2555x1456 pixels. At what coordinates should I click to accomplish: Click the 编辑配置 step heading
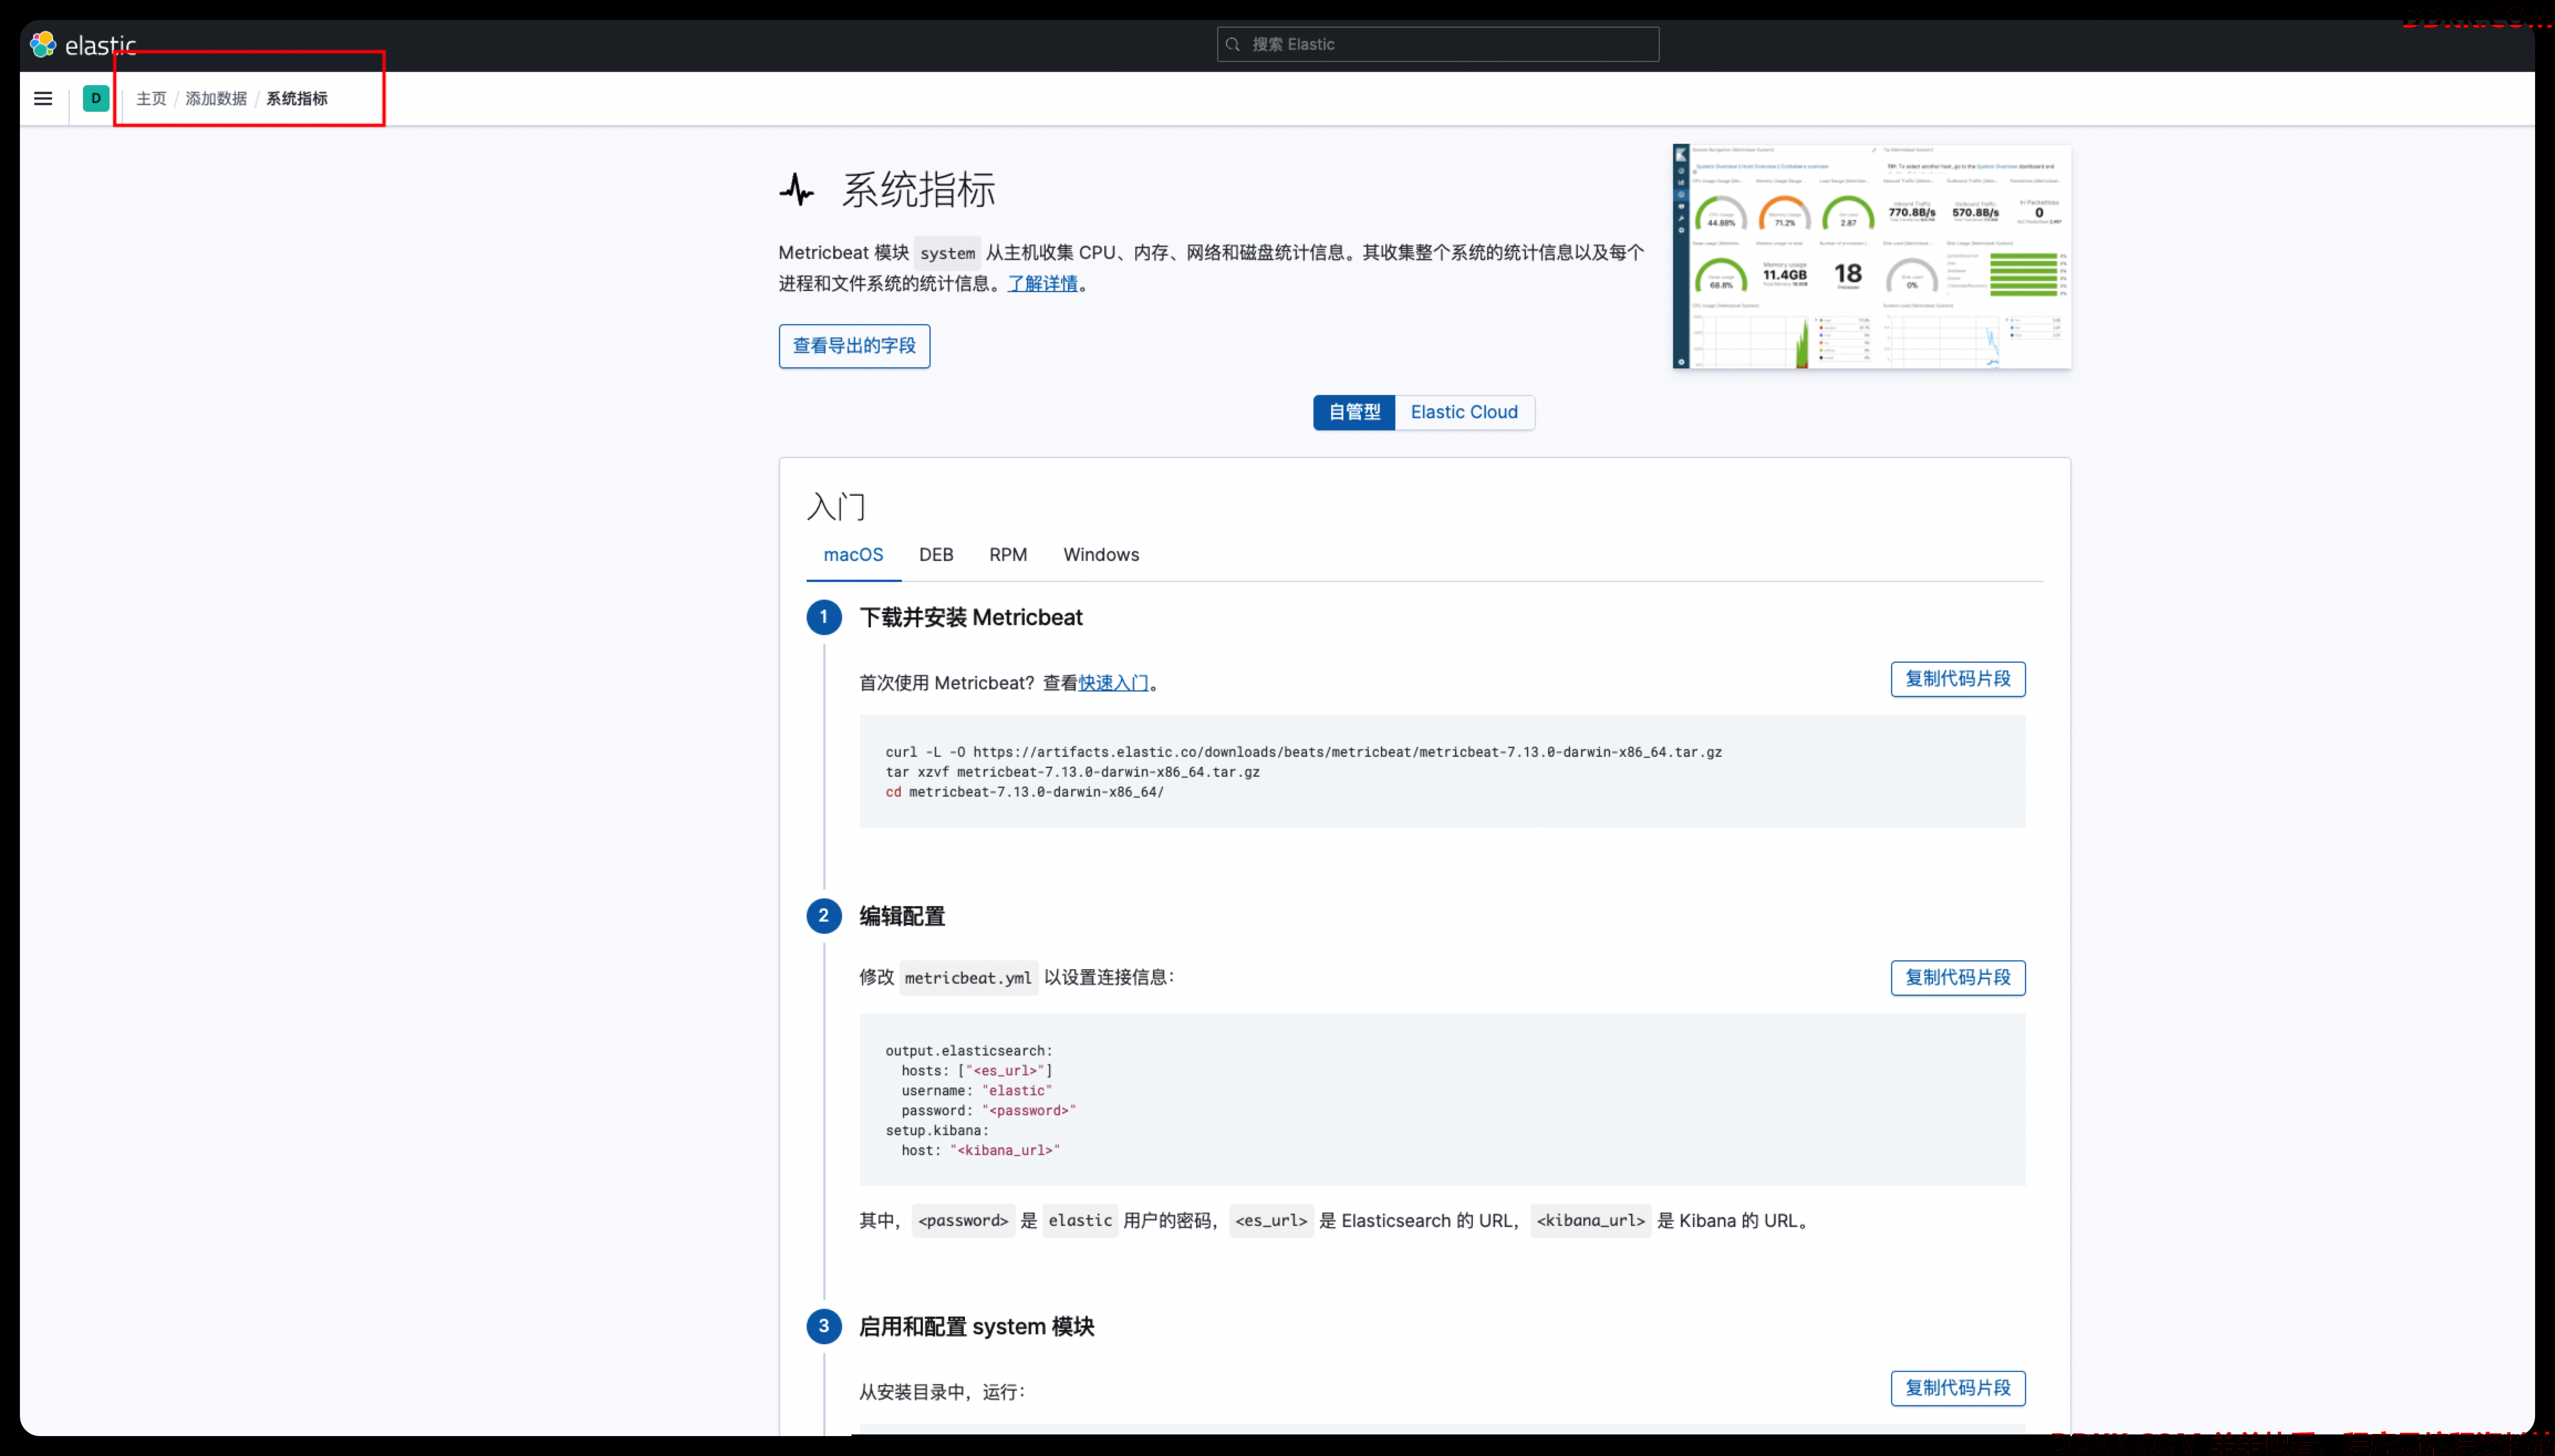point(902,916)
